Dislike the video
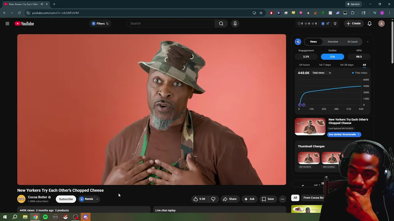Image resolution: width=394 pixels, height=221 pixels. pyautogui.click(x=213, y=199)
